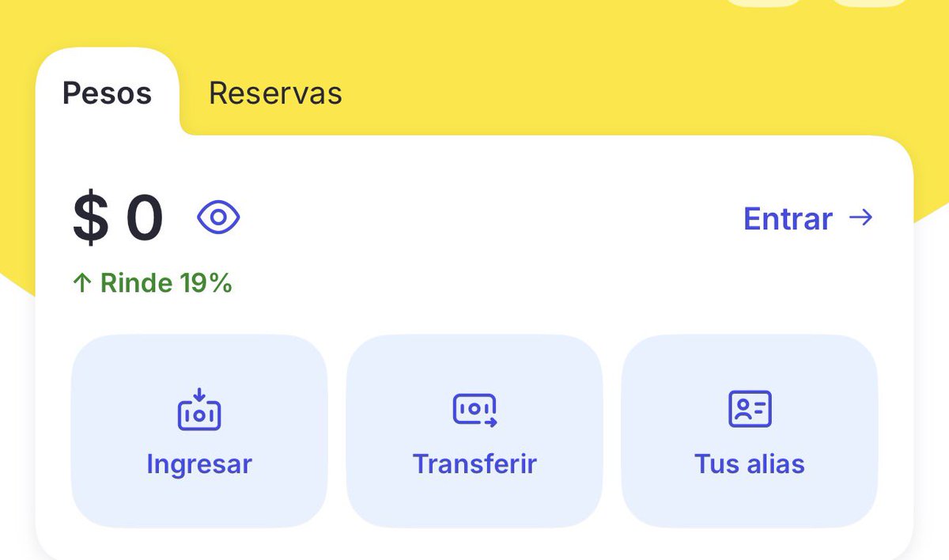Image resolution: width=949 pixels, height=560 pixels.
Task: Select the Tus alias text label
Action: coord(750,464)
